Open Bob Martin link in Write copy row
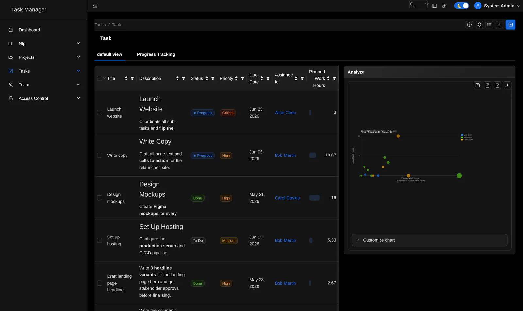 tap(285, 155)
